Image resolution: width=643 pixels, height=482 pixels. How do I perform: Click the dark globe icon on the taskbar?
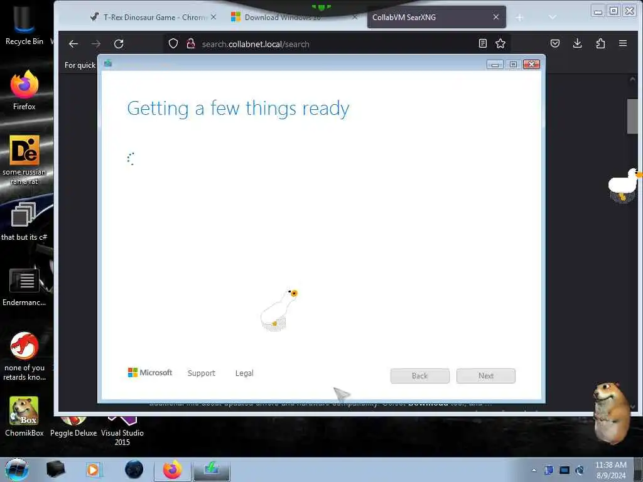coord(134,469)
